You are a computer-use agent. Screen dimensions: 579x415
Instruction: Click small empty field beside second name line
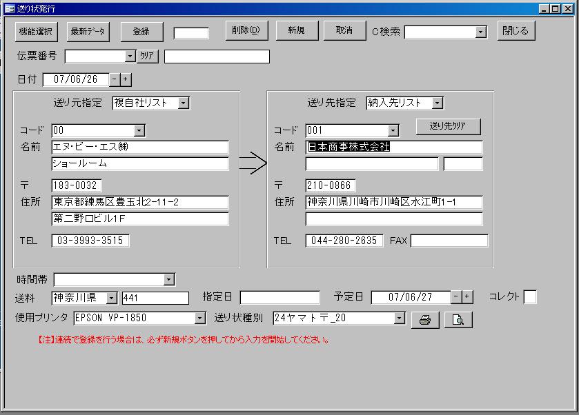(463, 164)
